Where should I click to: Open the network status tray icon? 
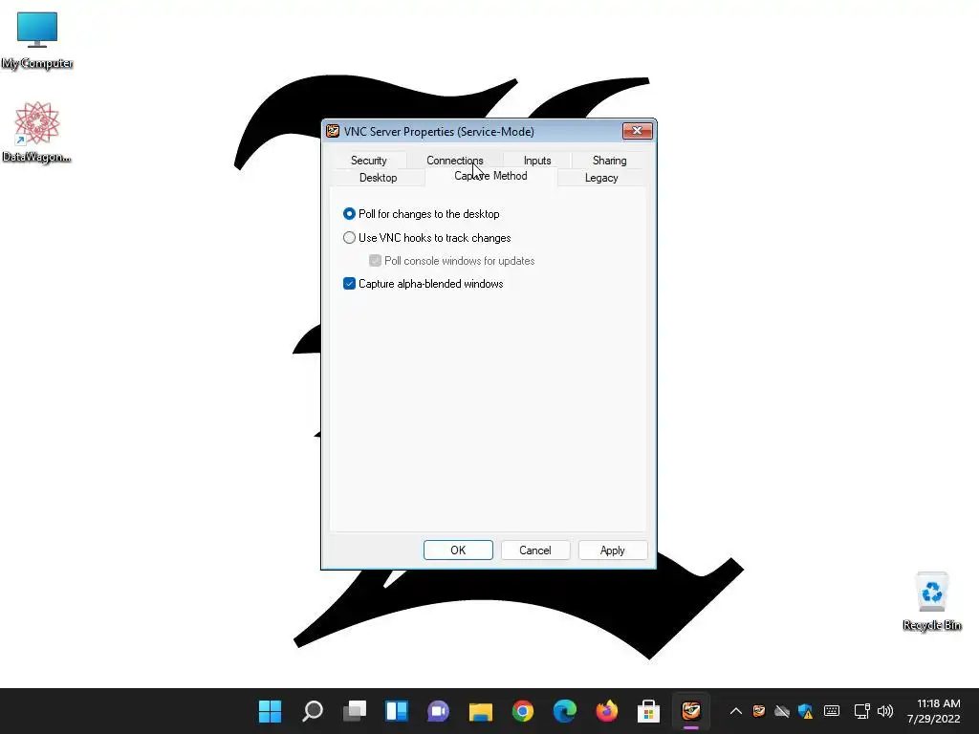tap(862, 711)
